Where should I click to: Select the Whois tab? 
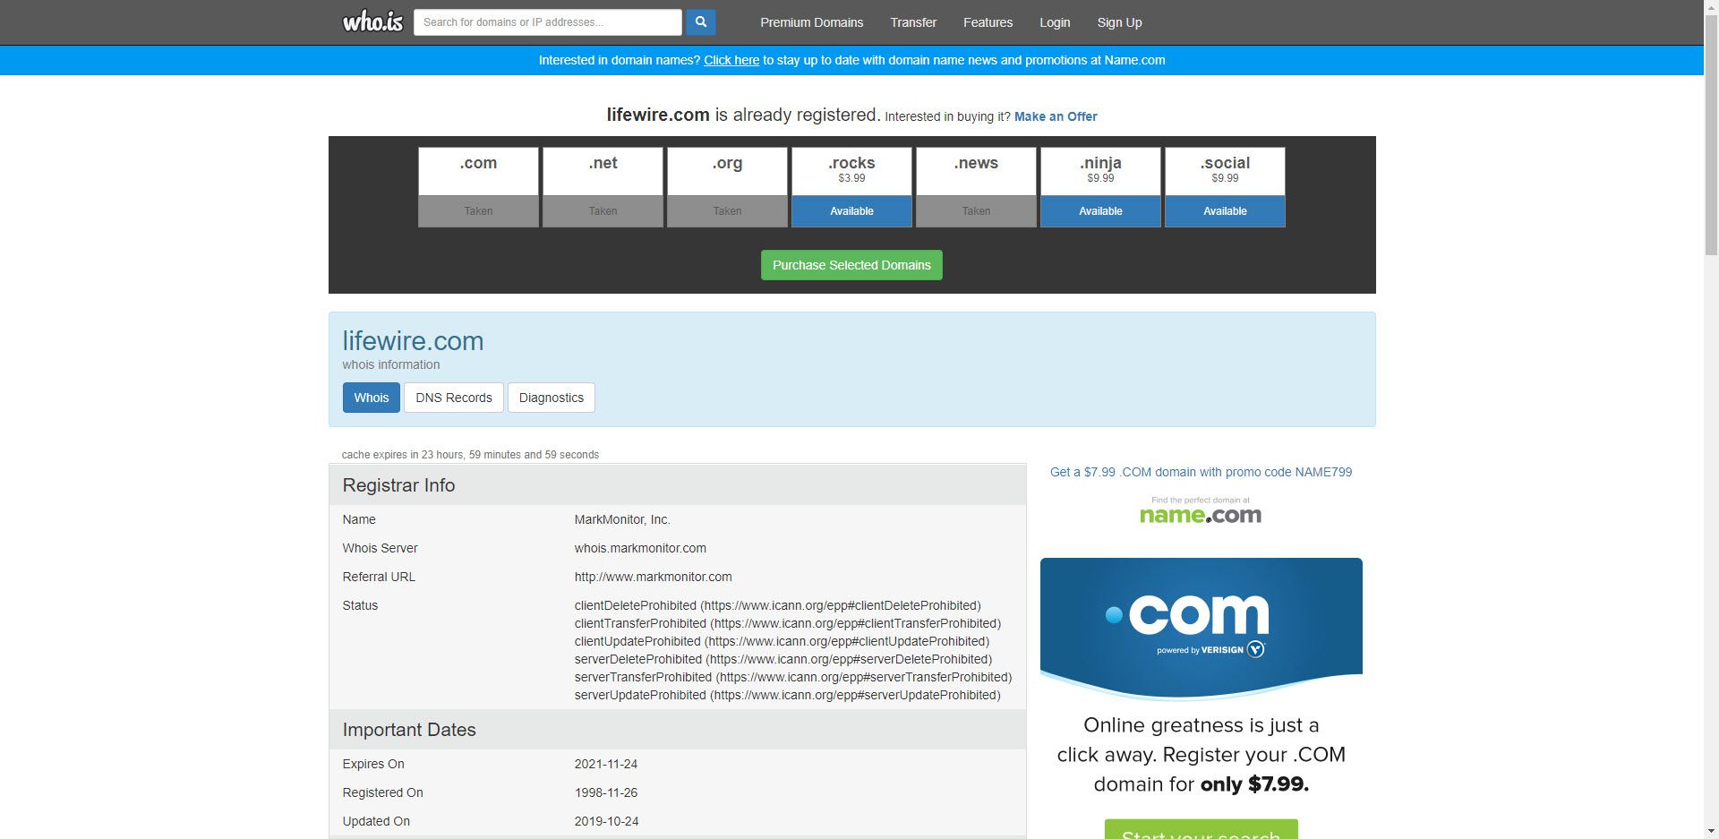pyautogui.click(x=371, y=398)
